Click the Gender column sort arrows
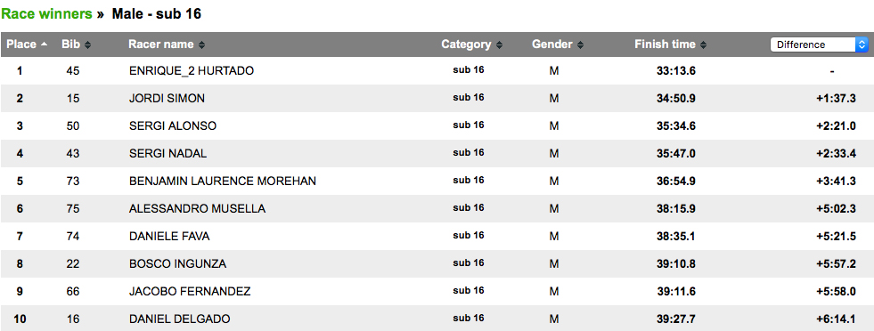Viewport: 874px width, 331px height. [580, 44]
